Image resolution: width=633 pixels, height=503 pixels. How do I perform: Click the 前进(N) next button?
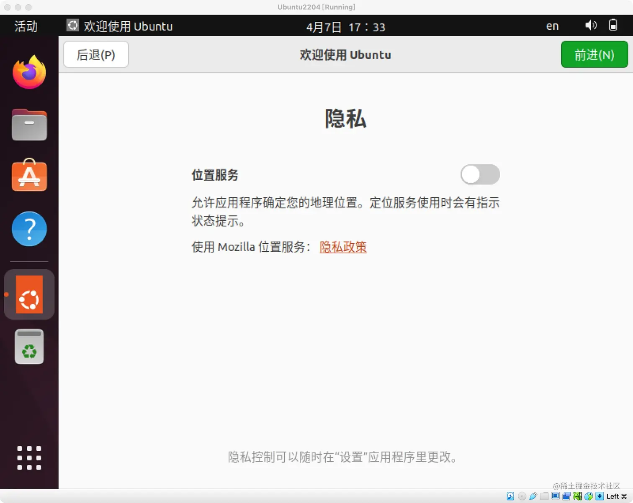594,54
